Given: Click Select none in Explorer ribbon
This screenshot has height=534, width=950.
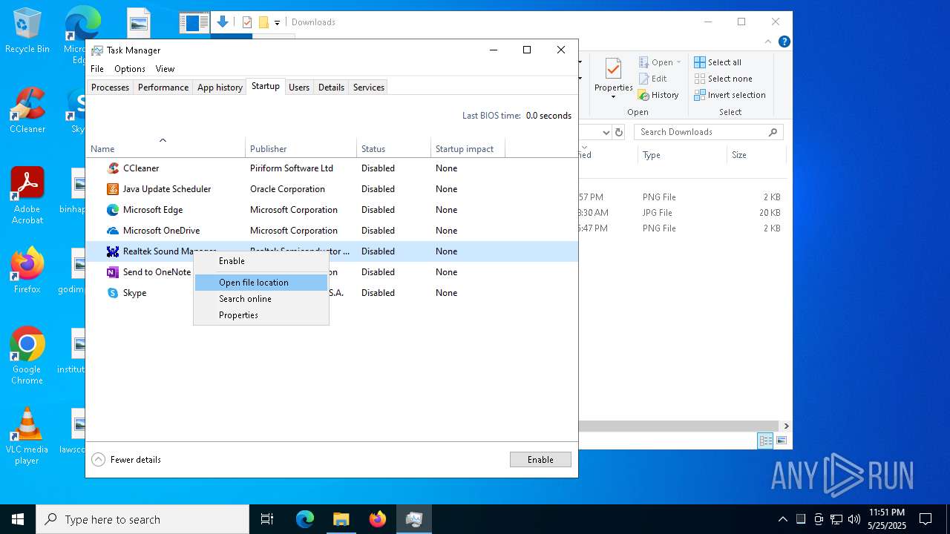Looking at the screenshot, I should coord(723,79).
